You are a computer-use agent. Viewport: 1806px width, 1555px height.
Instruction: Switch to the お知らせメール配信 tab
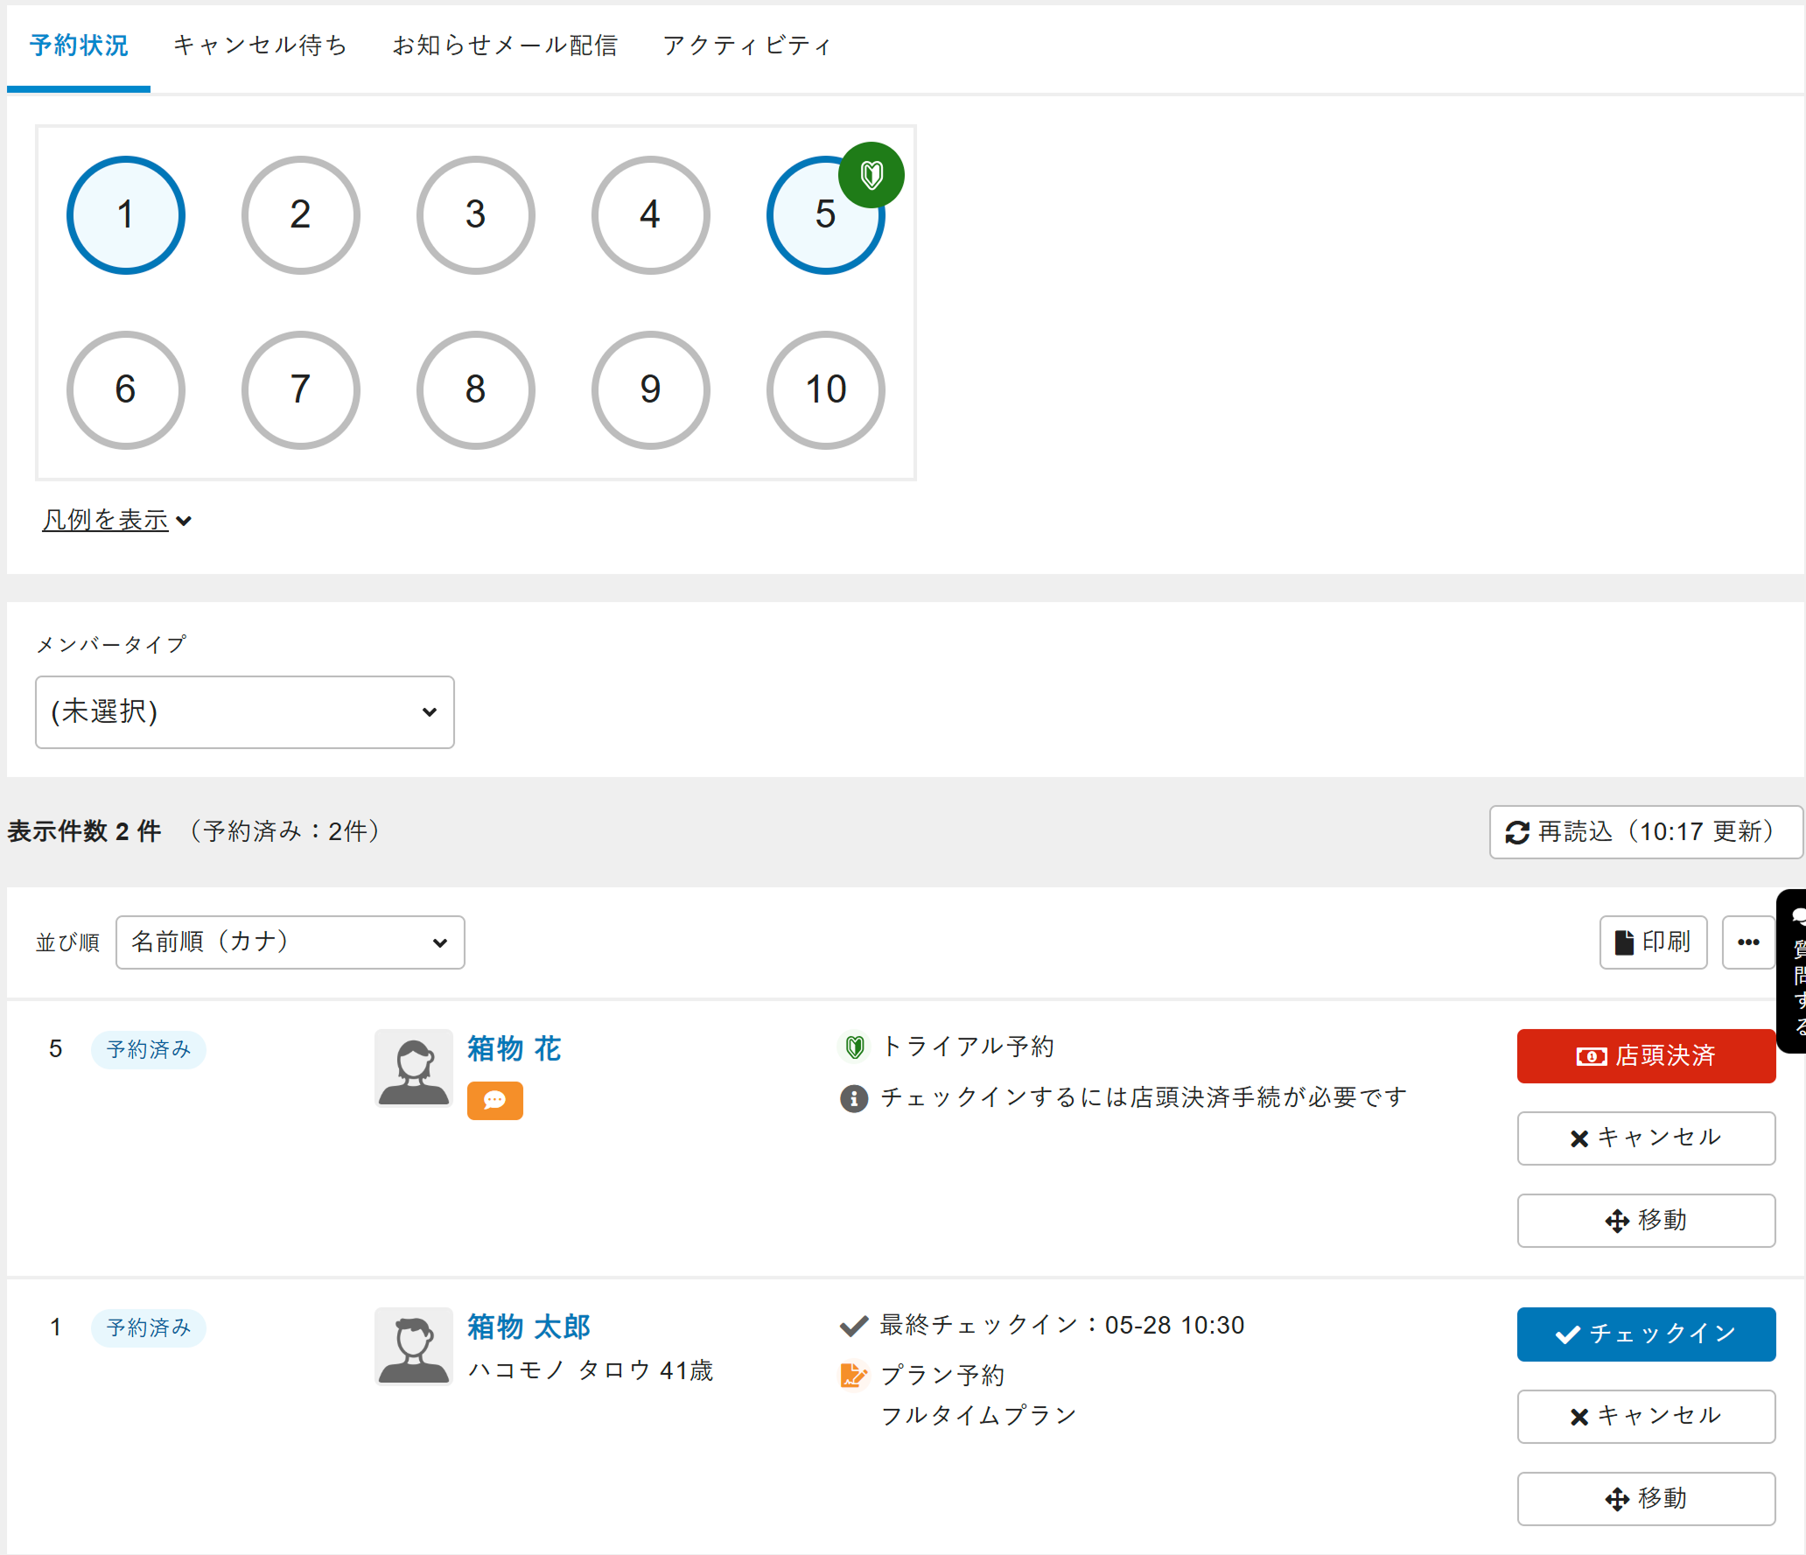(505, 46)
